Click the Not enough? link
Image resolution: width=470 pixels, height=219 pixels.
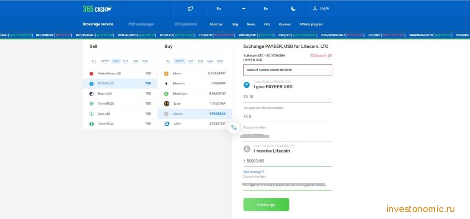point(253,172)
